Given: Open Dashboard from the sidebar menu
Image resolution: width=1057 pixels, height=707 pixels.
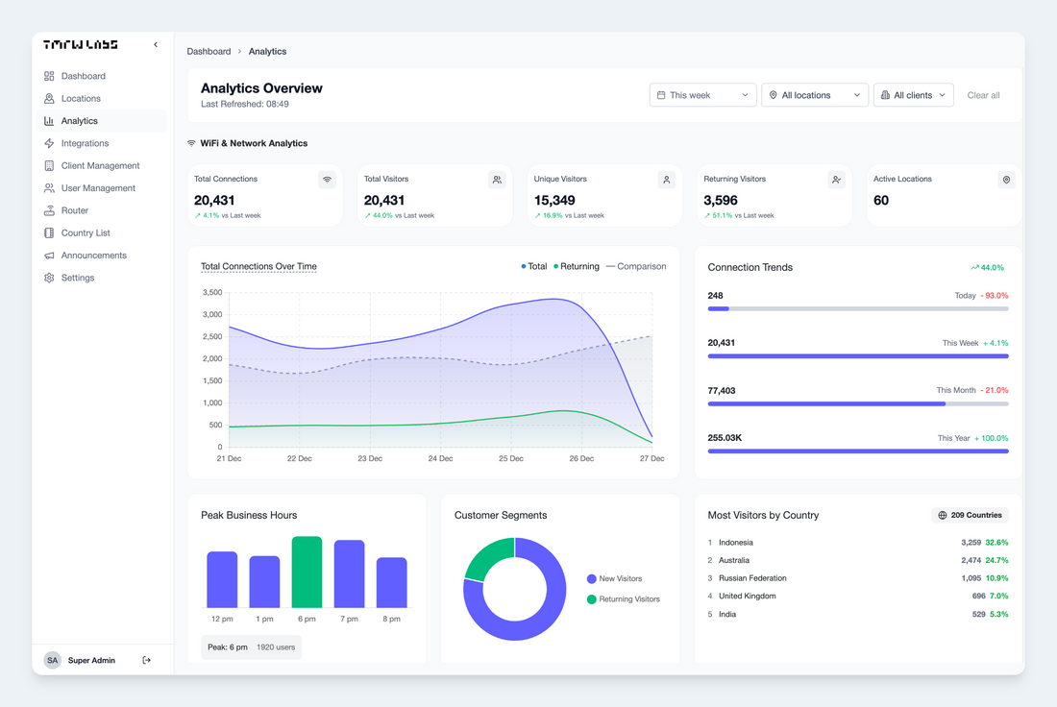Looking at the screenshot, I should coord(102,76).
